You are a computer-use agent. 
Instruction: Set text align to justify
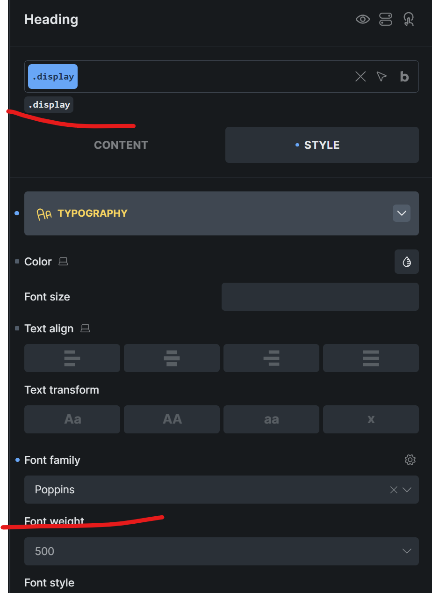[371, 358]
